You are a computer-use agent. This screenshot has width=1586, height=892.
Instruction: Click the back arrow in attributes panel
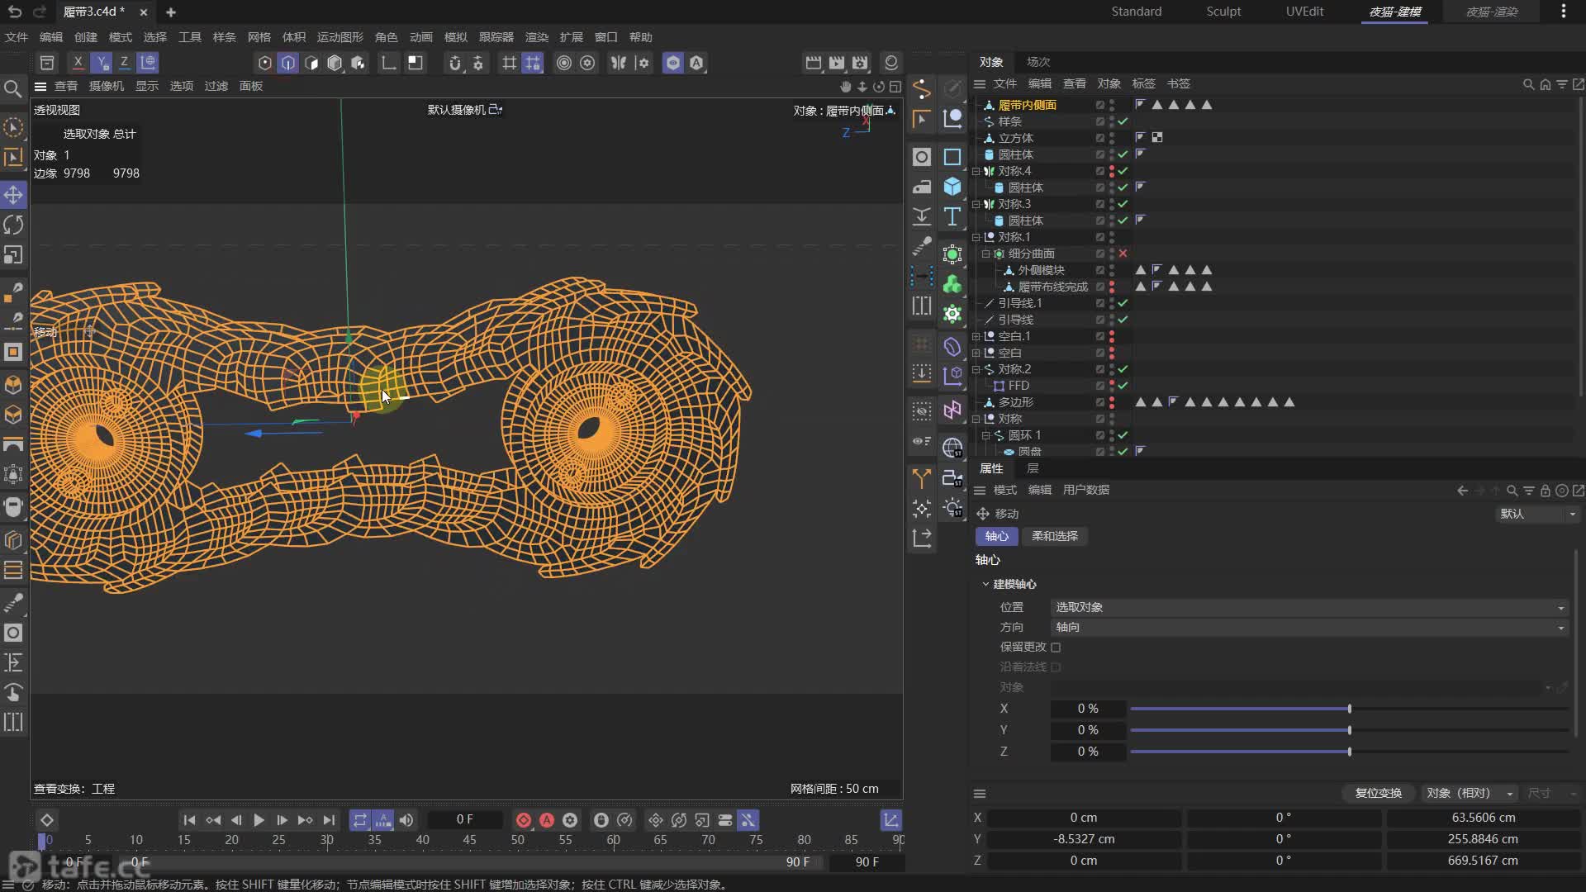click(x=1462, y=491)
